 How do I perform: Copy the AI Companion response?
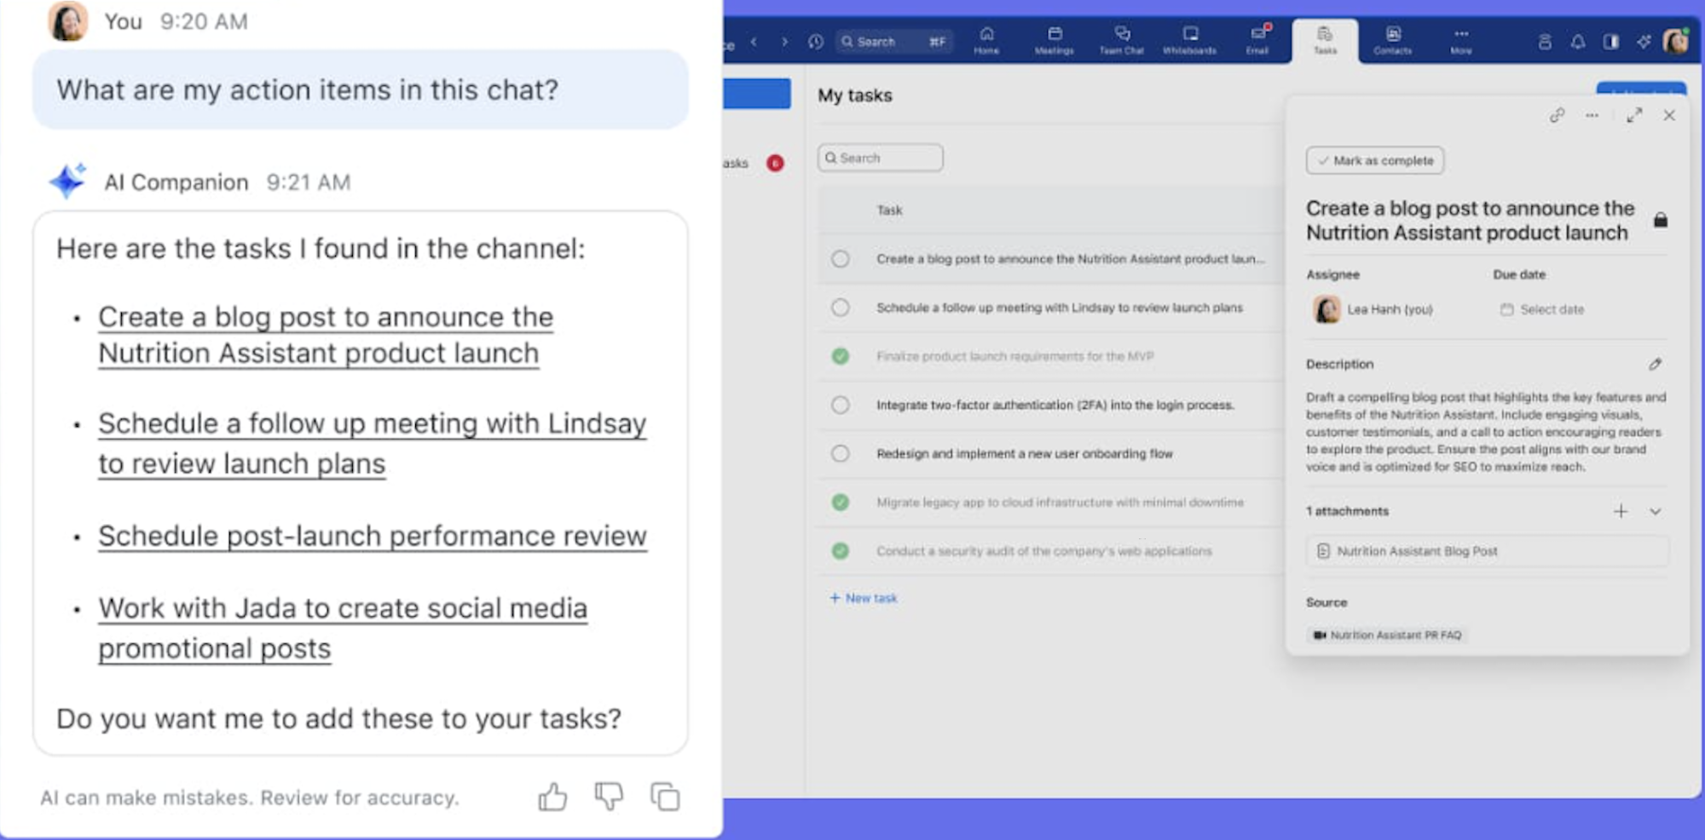(665, 797)
